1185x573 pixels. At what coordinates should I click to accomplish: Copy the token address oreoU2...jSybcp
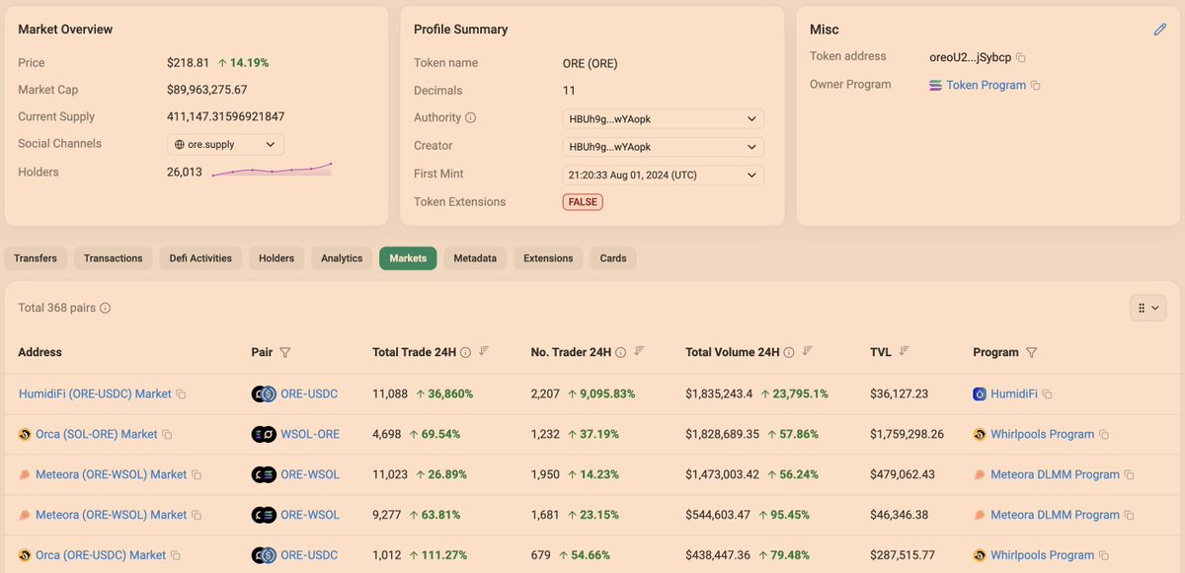pyautogui.click(x=1021, y=58)
